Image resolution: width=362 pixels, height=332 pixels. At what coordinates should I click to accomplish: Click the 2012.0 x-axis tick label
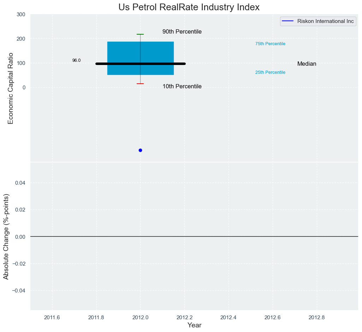click(140, 317)
